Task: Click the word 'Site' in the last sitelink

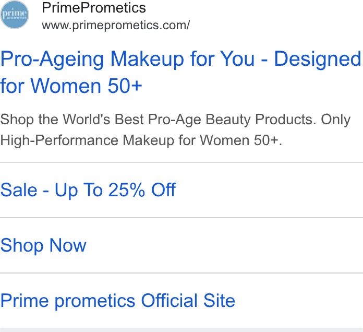Action: (219, 301)
